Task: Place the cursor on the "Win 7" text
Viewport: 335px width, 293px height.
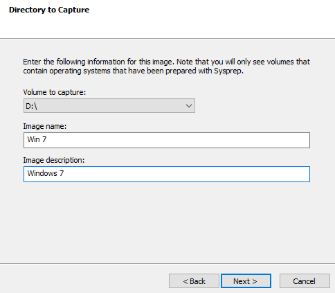Action: click(37, 139)
